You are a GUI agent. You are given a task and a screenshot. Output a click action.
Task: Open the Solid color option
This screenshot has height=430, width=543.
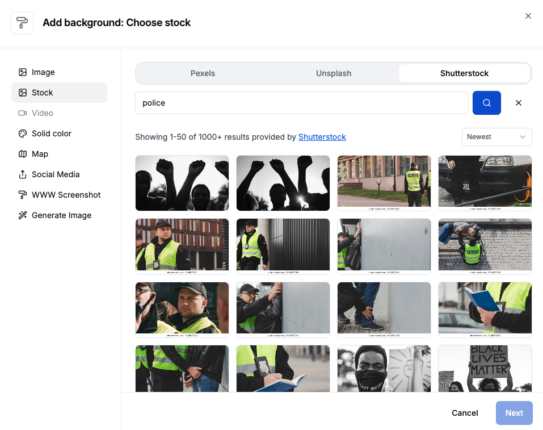coord(59,133)
